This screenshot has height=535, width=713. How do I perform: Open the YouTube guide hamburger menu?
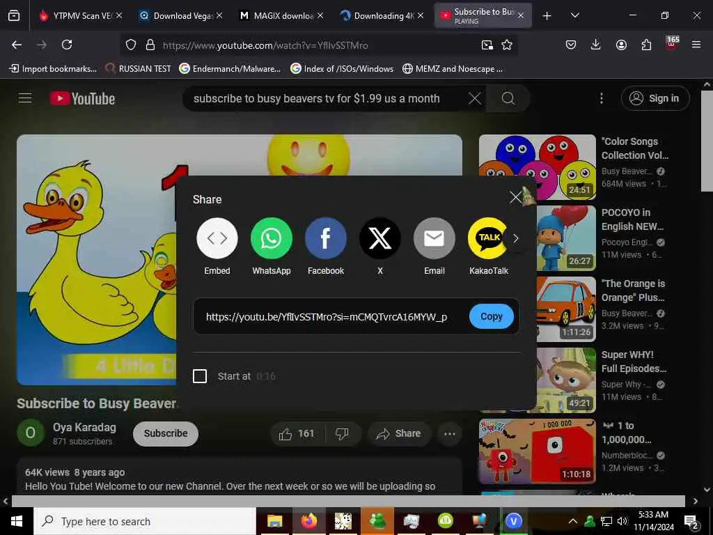pyautogui.click(x=25, y=98)
